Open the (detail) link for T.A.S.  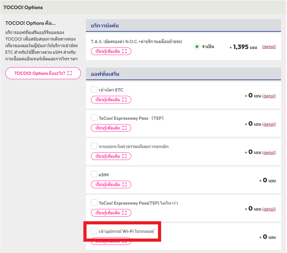coord(269,47)
